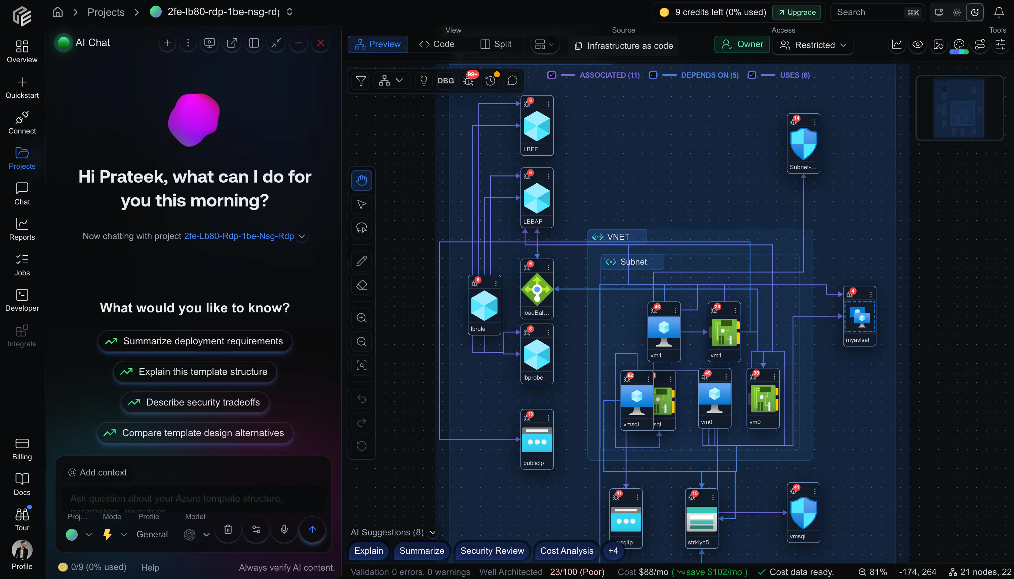Open the color palette theme tool
The image size is (1014, 579).
[x=959, y=44]
